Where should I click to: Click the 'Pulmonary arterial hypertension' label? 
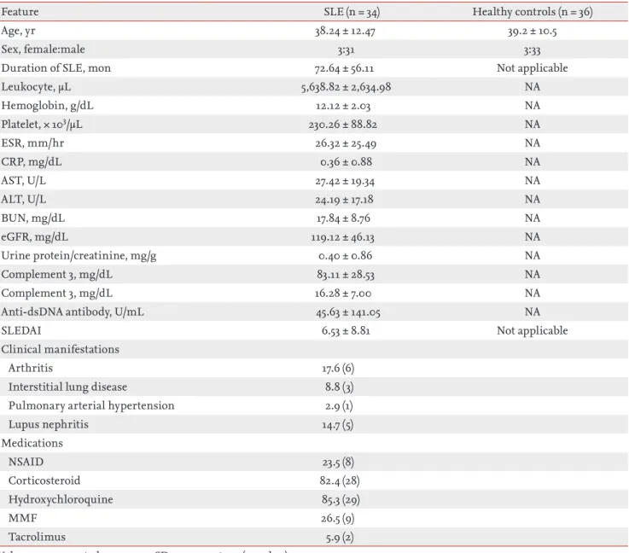tap(91, 406)
